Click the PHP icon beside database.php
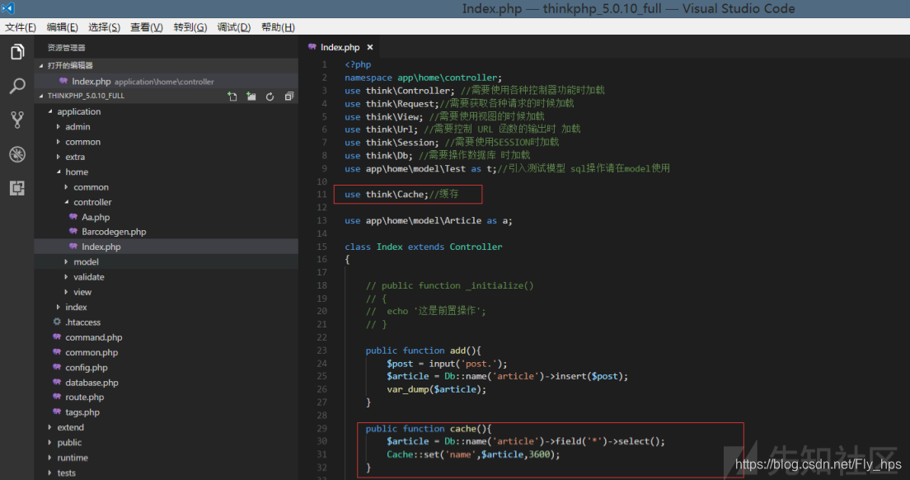 [57, 382]
